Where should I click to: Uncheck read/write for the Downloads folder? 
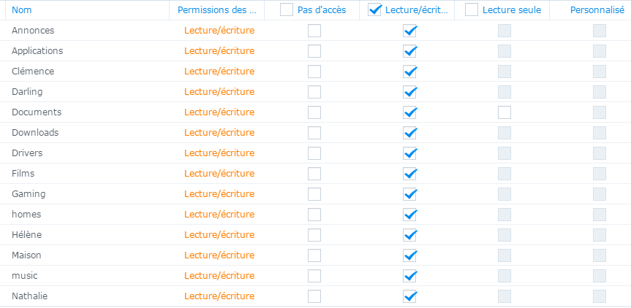(409, 133)
